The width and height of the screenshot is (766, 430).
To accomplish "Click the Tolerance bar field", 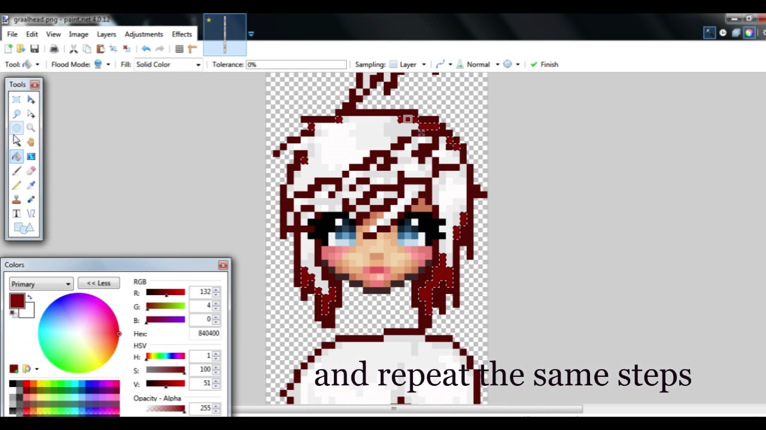I will pos(296,64).
